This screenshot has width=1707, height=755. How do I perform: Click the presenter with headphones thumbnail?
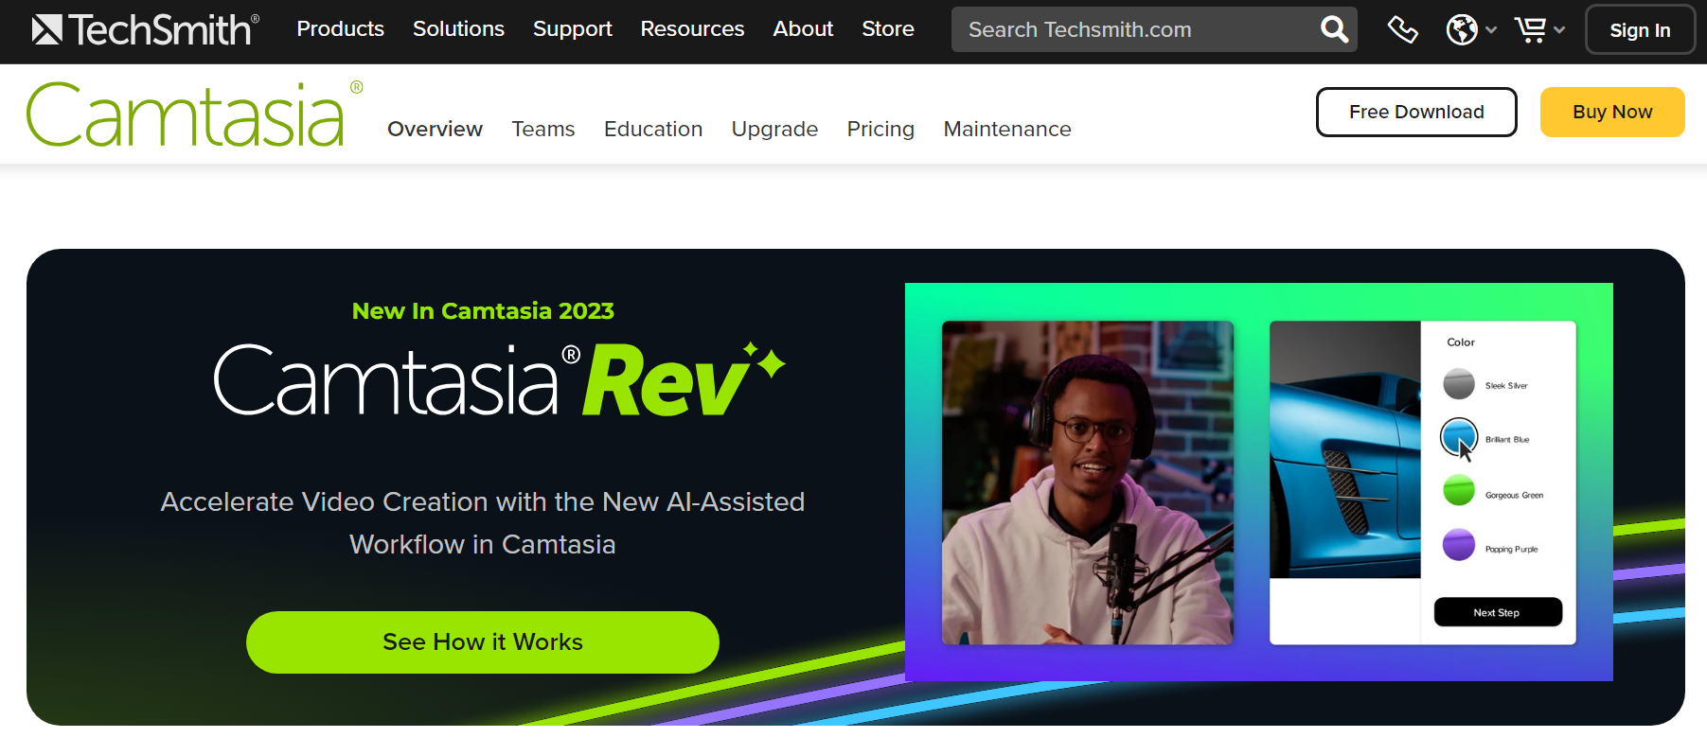pos(1088,483)
